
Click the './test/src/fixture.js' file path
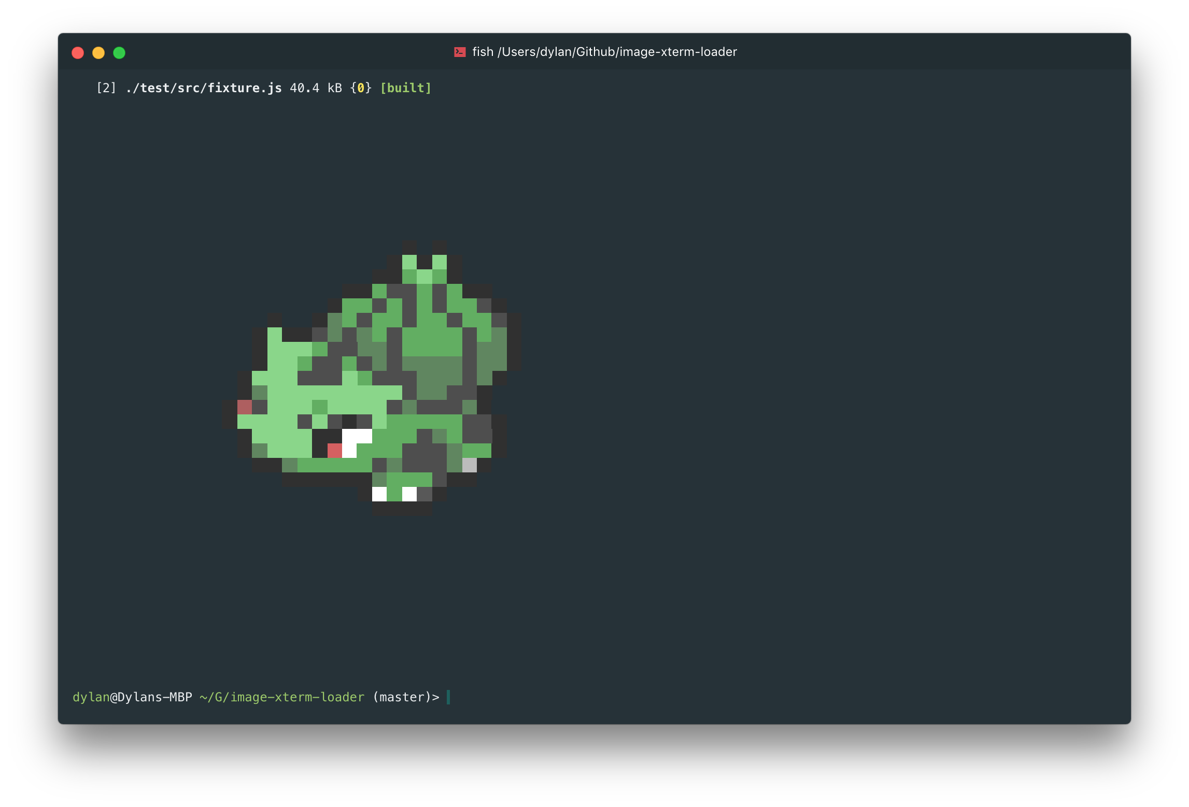pos(204,88)
